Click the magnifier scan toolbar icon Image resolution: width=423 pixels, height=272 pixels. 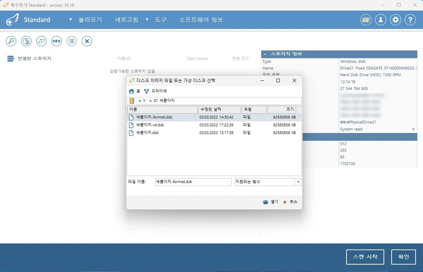11,41
